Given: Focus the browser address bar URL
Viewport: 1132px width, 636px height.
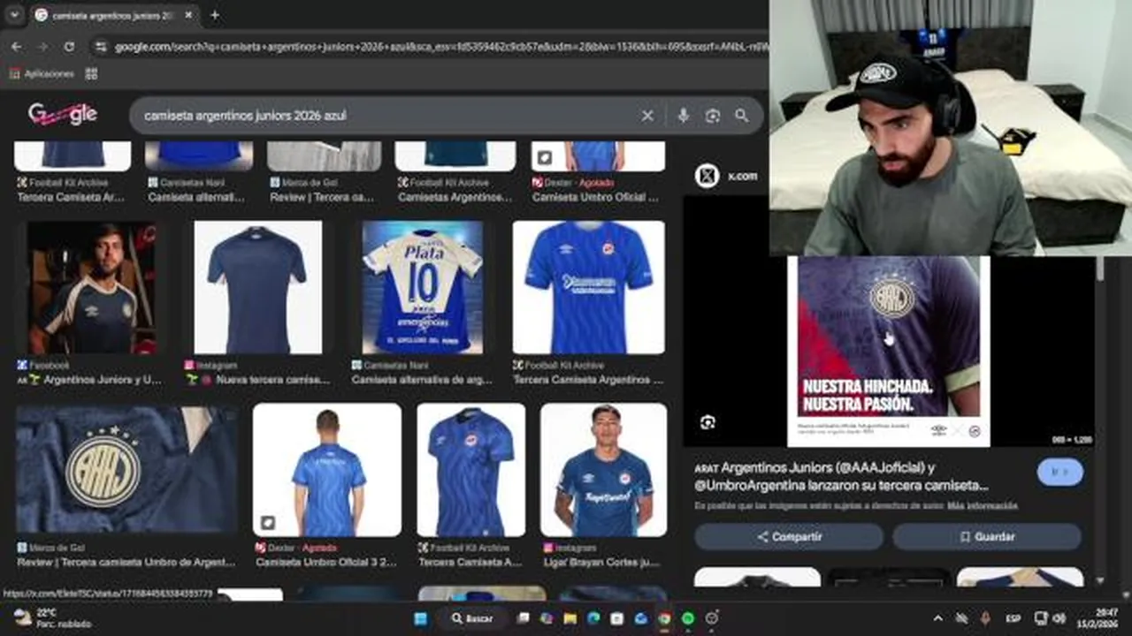Looking at the screenshot, I should 440,46.
